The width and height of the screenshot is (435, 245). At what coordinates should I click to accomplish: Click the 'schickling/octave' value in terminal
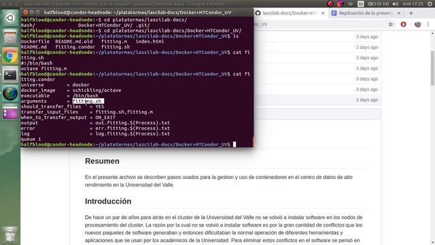click(x=97, y=91)
